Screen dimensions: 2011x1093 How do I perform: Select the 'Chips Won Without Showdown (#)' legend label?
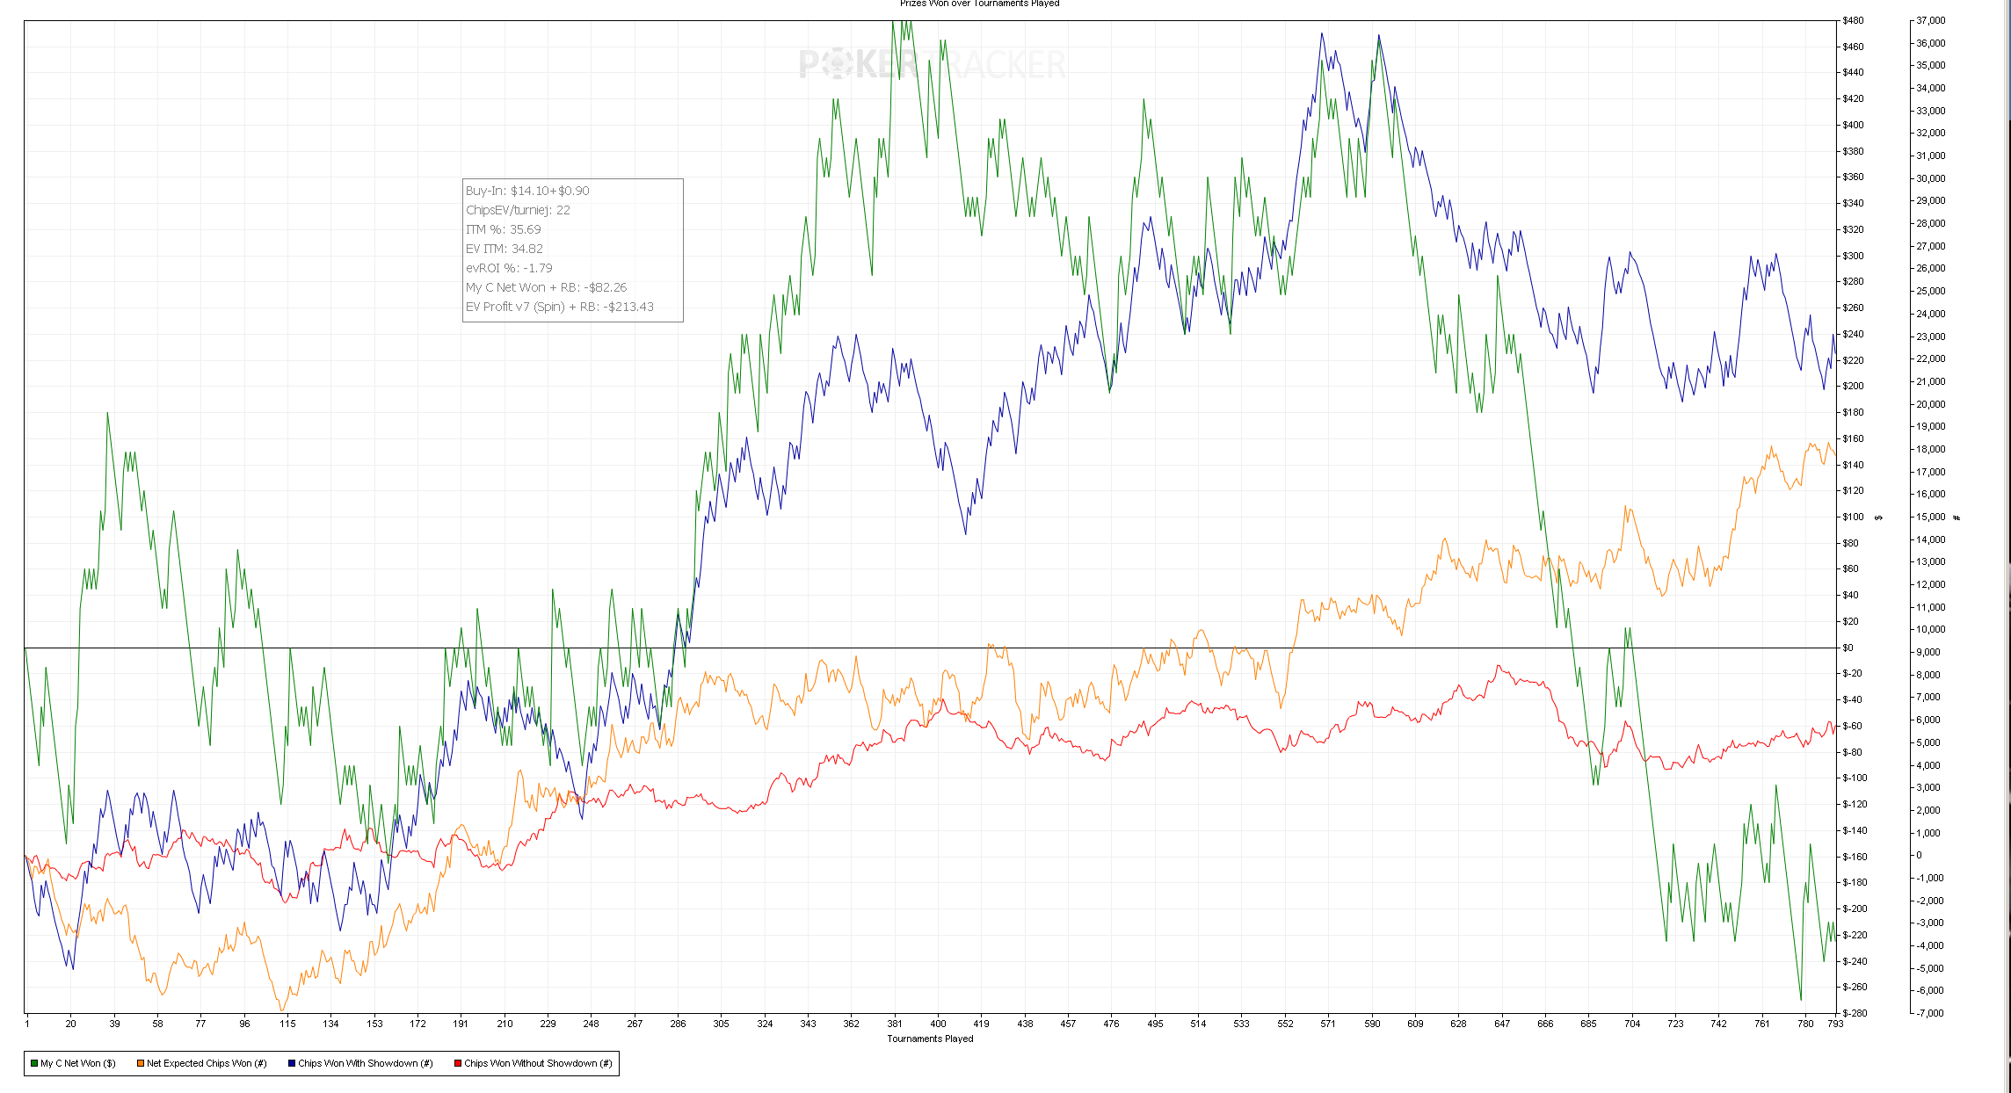(x=538, y=1063)
